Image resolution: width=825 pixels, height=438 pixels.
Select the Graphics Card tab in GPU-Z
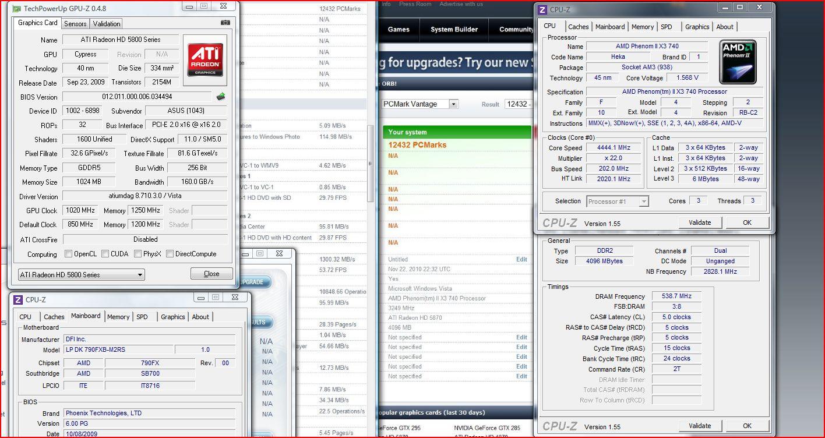(38, 23)
